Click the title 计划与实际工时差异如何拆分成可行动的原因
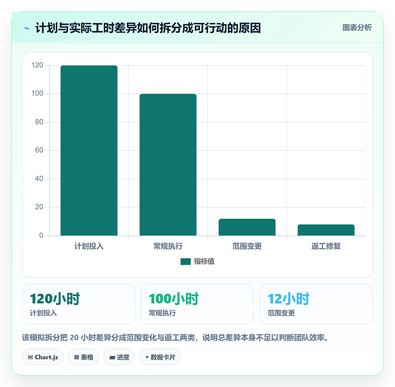The height and width of the screenshot is (387, 395). (x=148, y=28)
